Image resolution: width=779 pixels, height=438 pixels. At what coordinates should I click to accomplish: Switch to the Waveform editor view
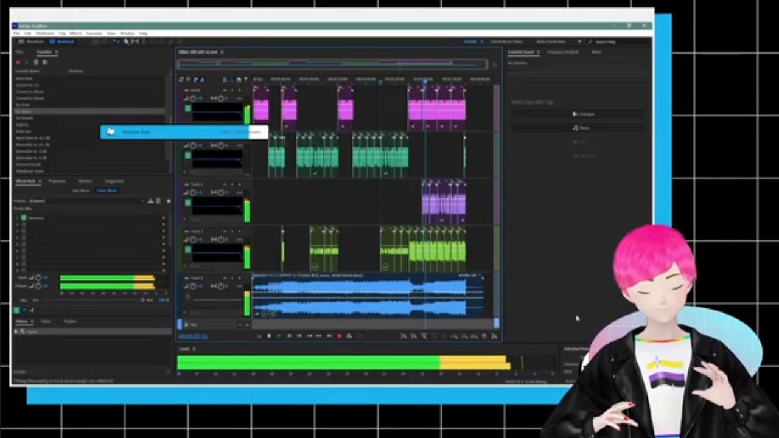pyautogui.click(x=32, y=41)
